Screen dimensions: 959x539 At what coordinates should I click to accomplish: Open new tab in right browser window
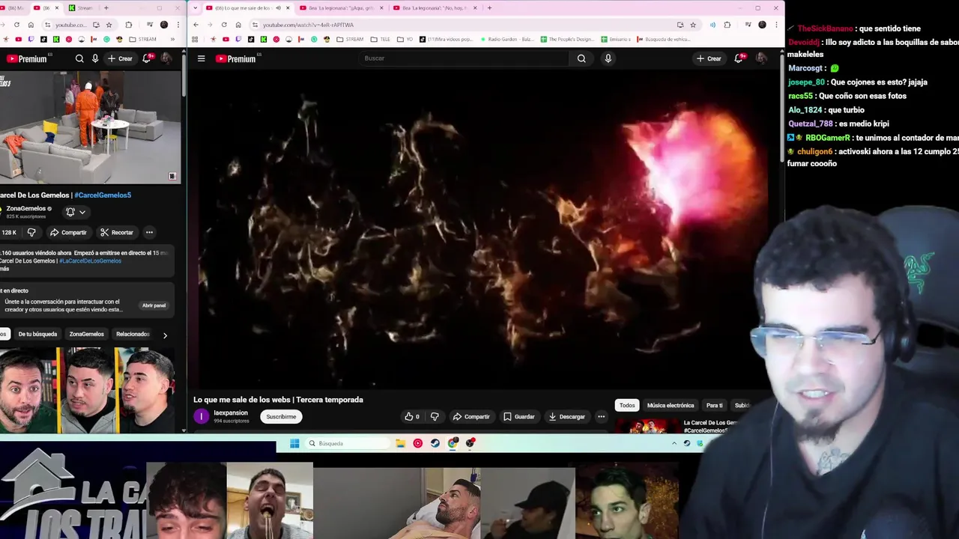489,7
